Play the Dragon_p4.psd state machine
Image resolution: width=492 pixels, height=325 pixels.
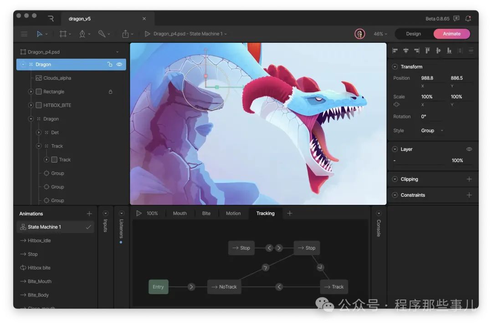pyautogui.click(x=147, y=34)
